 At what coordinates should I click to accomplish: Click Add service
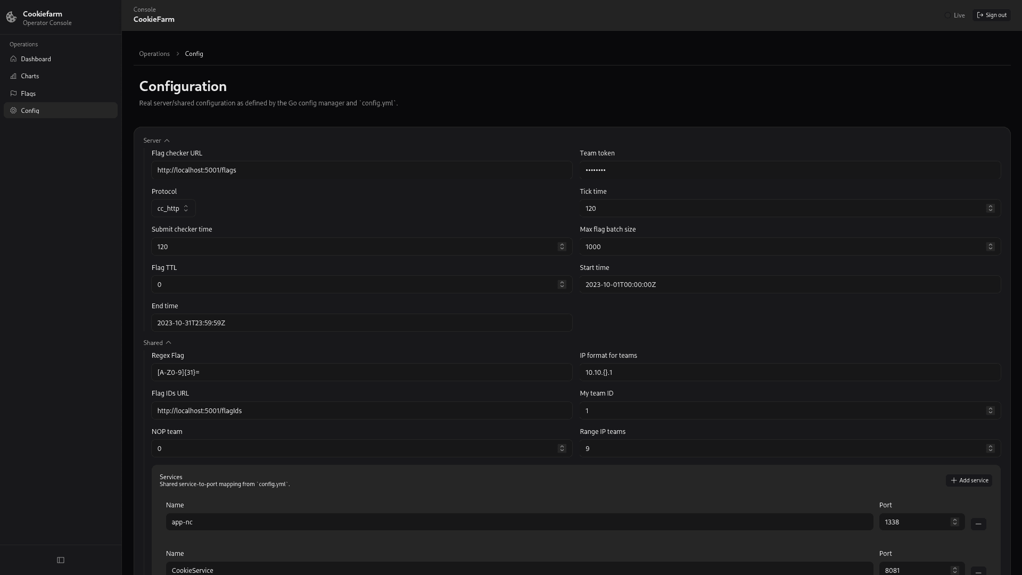click(968, 480)
